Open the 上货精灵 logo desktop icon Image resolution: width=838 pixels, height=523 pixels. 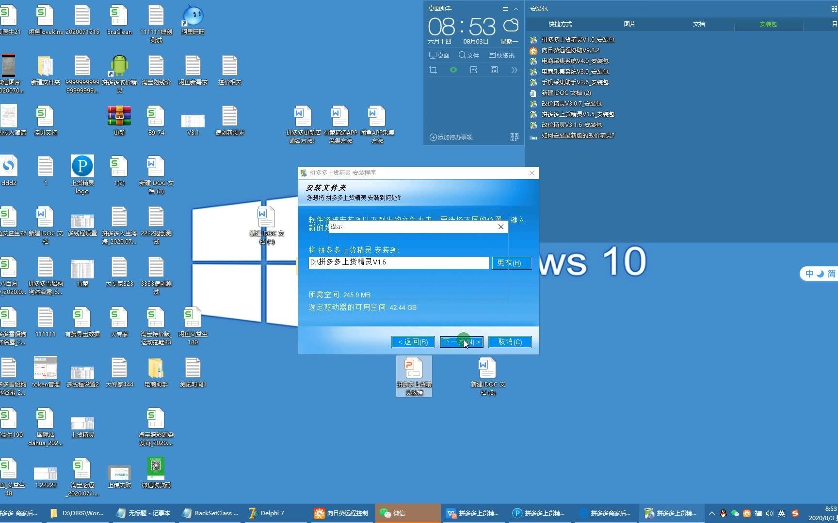82,174
